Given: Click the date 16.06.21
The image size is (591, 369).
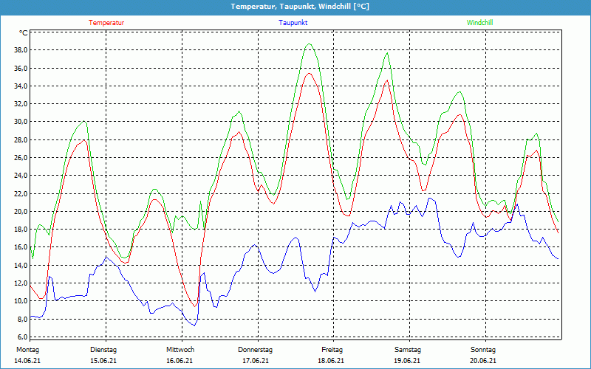Looking at the screenshot, I should point(180,361).
